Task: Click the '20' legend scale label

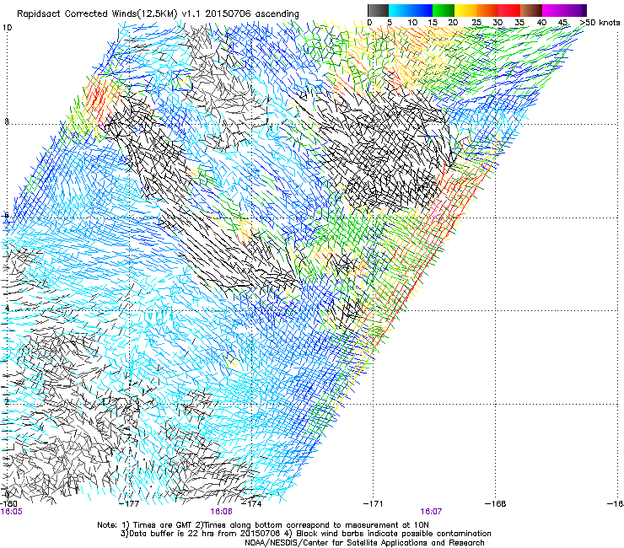Action: point(453,22)
